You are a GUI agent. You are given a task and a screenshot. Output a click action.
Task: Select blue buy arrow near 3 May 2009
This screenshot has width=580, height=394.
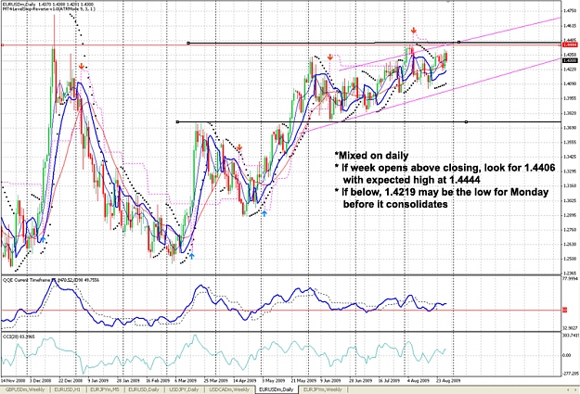pos(264,213)
